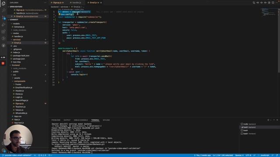Image resolution: width=280 pixels, height=157 pixels.
Task: Click the webcam overlay of presenter
Action: point(18,138)
